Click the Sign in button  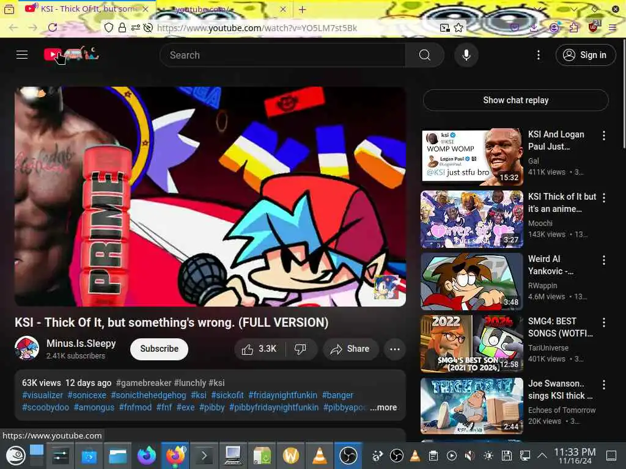click(586, 55)
